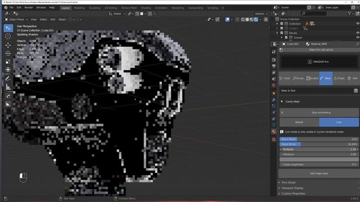Activate the Annotate tool
360x202 pixels.
click(x=8, y=79)
